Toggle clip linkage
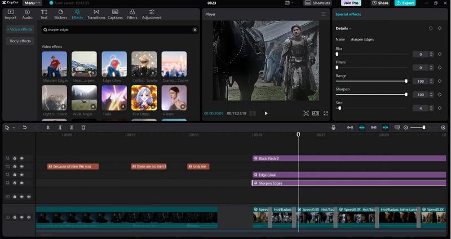The width and height of the screenshot is (451, 239). 374,127
